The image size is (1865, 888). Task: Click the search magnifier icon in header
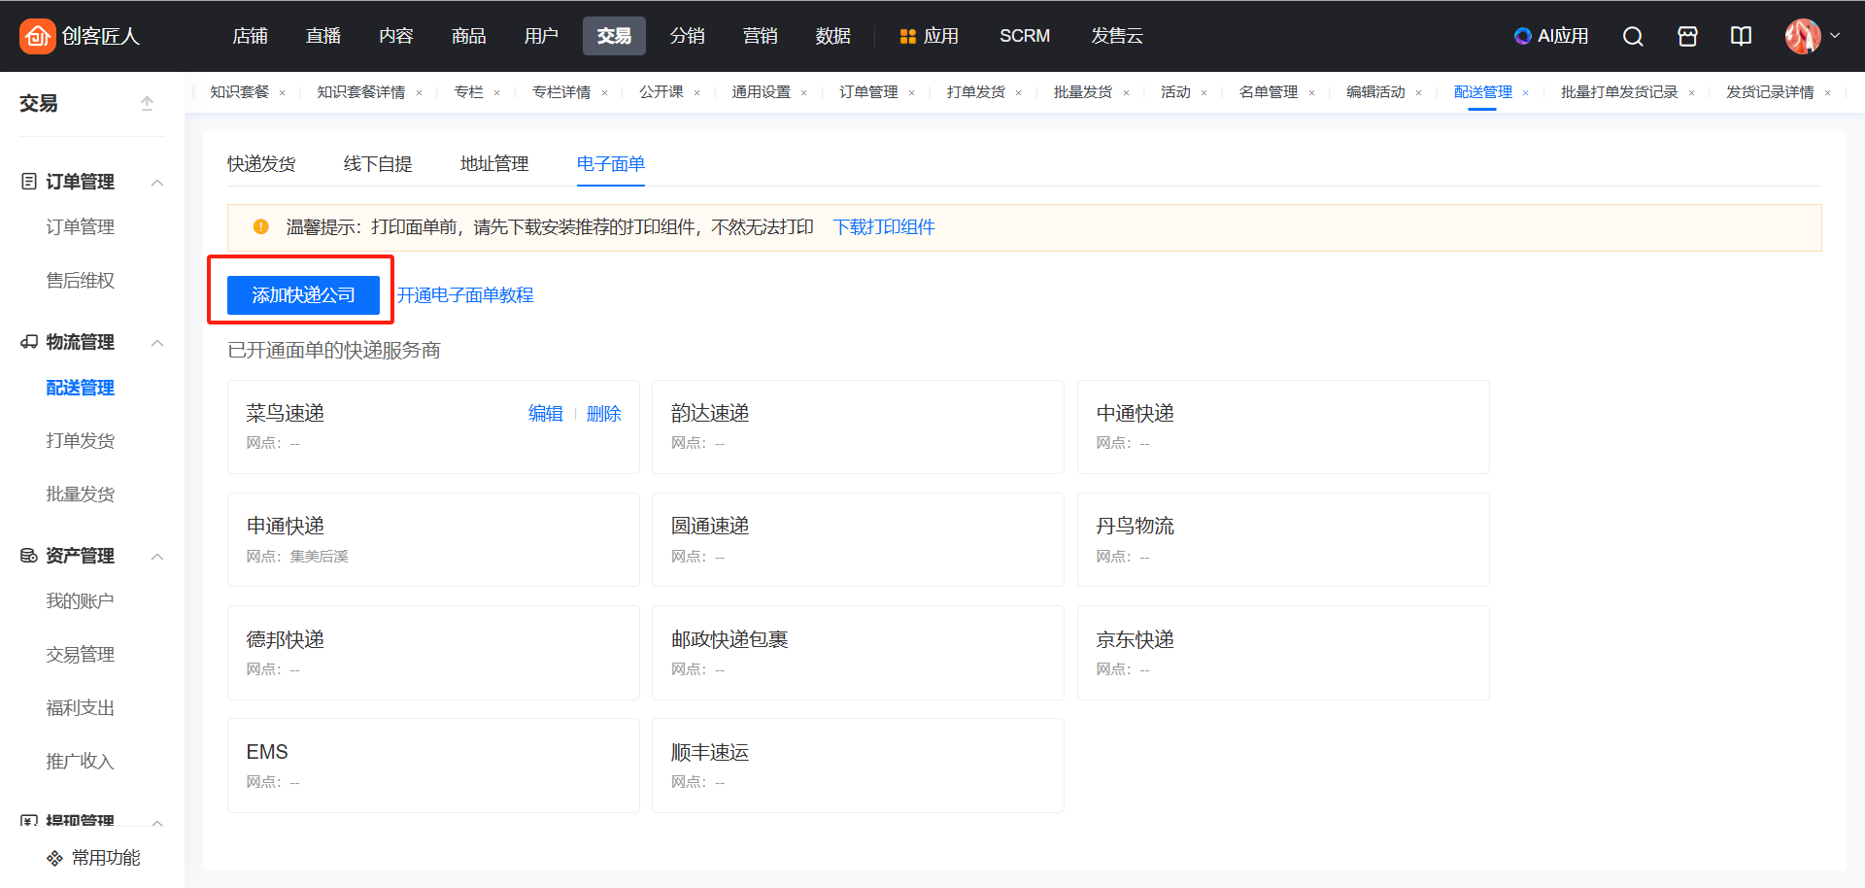1633,36
